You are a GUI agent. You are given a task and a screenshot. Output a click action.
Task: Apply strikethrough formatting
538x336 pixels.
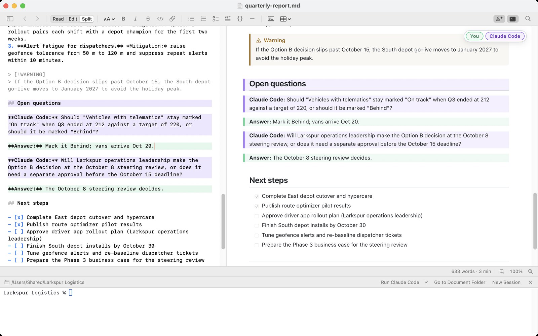[148, 19]
